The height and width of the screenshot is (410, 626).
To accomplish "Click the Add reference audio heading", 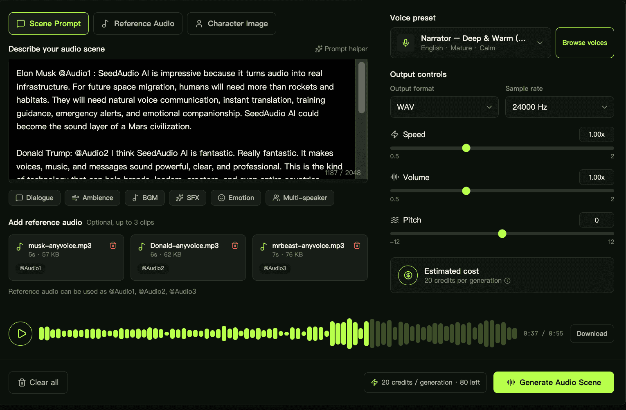I will 45,223.
